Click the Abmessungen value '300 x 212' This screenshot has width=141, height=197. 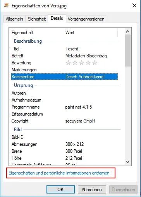tap(74, 144)
